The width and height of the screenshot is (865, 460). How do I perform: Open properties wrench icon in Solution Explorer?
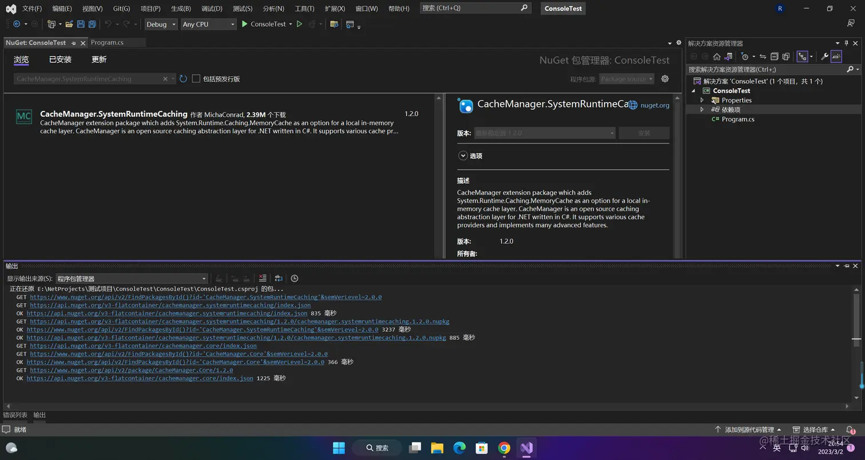click(824, 57)
